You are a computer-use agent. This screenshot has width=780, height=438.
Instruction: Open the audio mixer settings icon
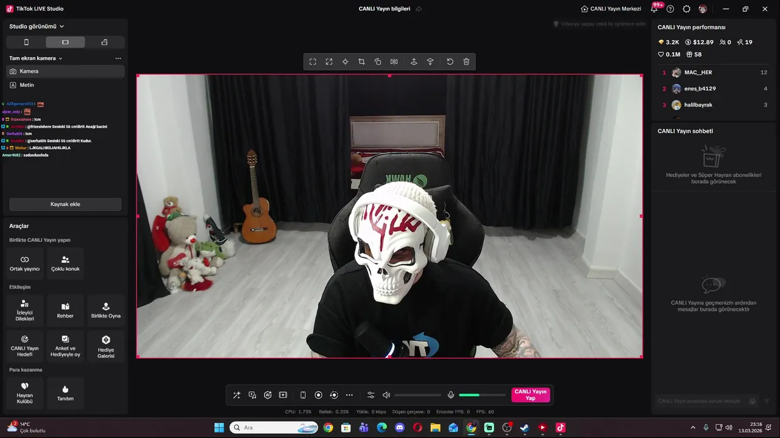(370, 395)
